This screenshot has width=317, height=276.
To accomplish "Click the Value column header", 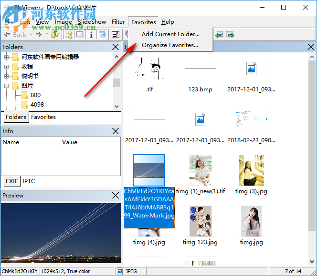I will (90, 142).
